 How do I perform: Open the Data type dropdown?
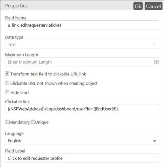(82, 44)
